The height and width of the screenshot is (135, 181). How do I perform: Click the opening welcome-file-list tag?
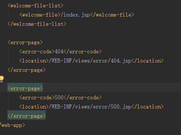pos(35,6)
